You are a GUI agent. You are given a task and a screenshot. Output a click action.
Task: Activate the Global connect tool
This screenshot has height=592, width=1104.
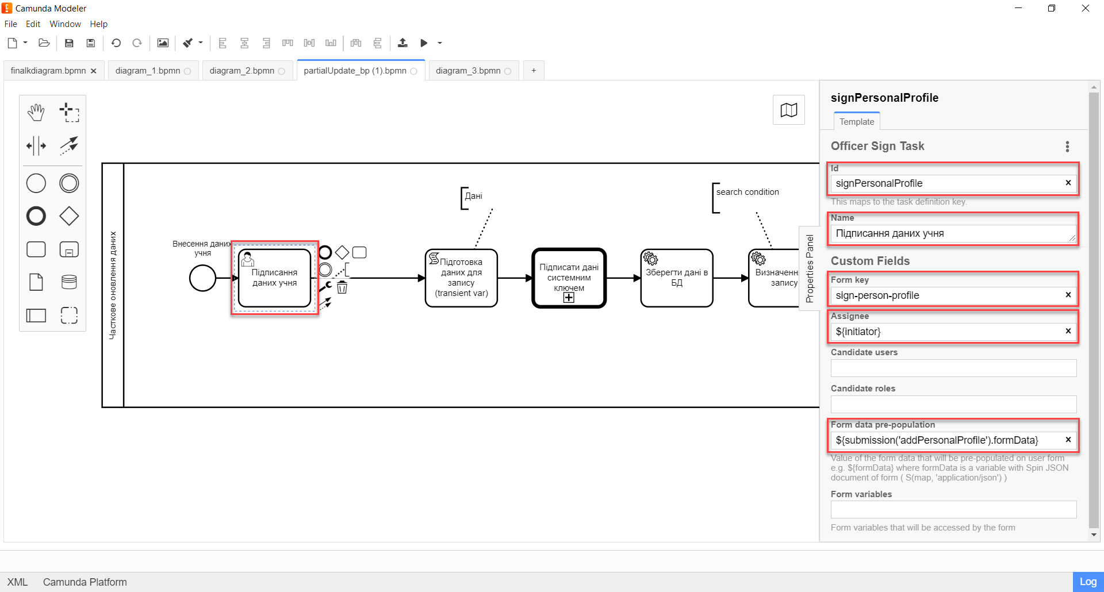click(69, 146)
